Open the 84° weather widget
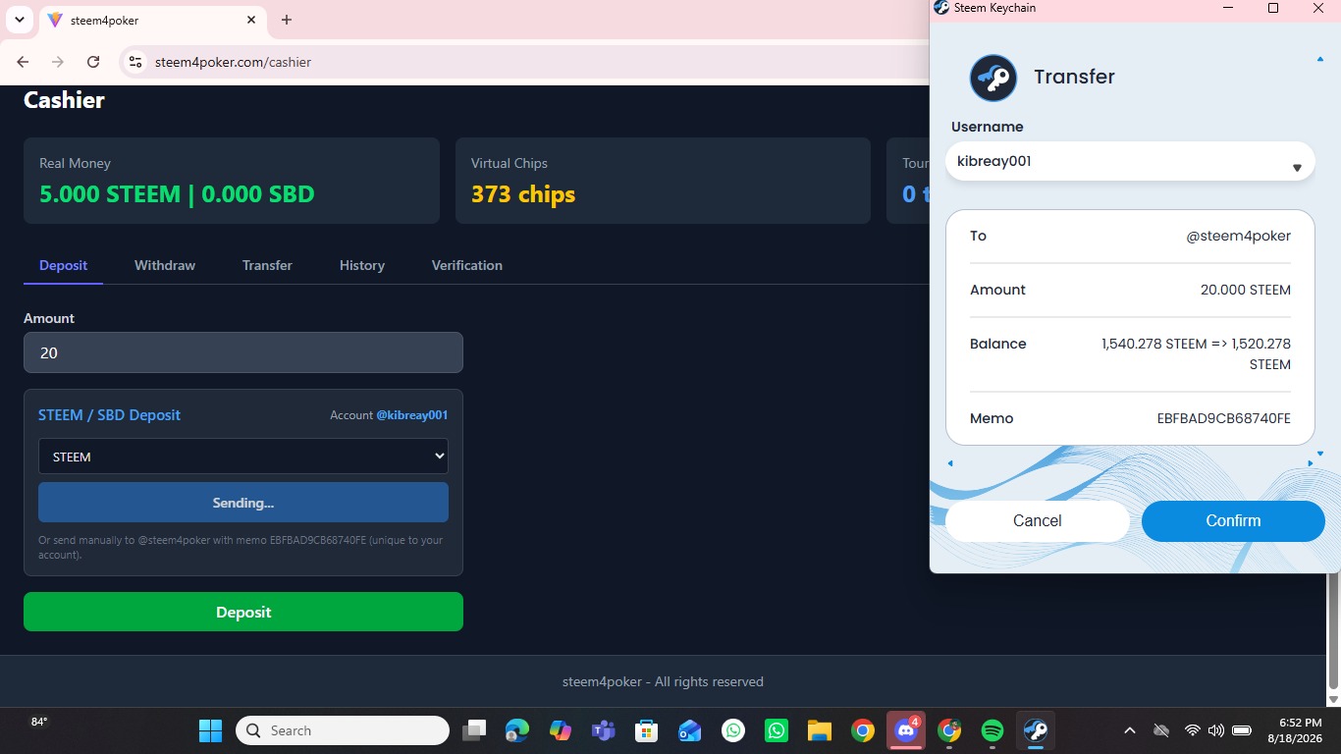Screen dimensions: 1341x754 click(x=39, y=723)
